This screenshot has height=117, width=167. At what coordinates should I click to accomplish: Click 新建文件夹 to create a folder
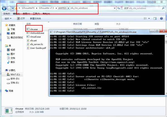35,19
